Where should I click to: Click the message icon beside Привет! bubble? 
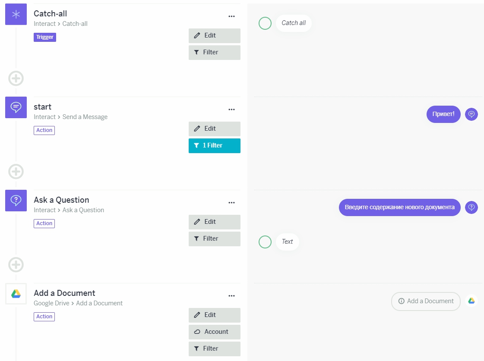point(471,114)
